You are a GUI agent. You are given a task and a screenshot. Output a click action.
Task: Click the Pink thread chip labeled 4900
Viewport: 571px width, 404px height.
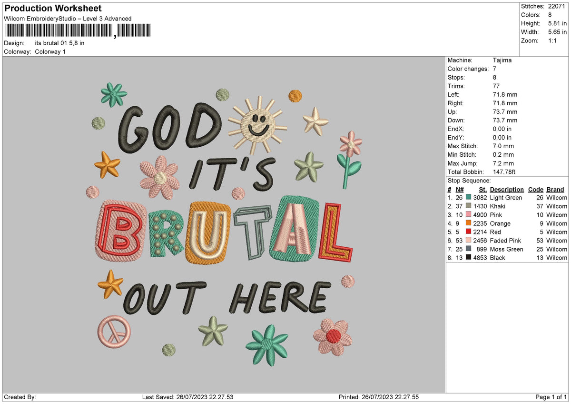pos(469,215)
